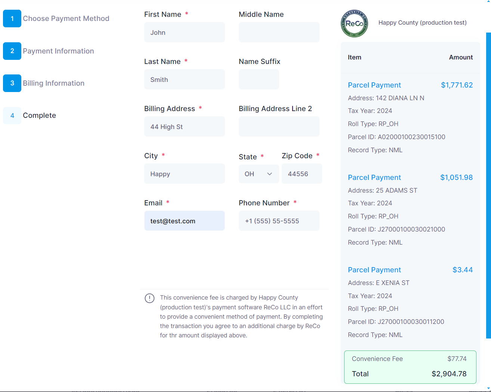Open the $3.44 Parcel Payment link
491x392 pixels.
tap(374, 270)
